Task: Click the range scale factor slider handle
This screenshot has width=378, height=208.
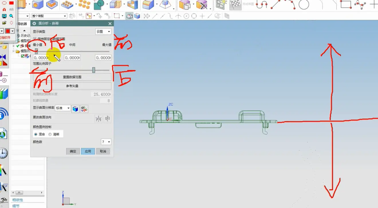Action: pyautogui.click(x=94, y=70)
